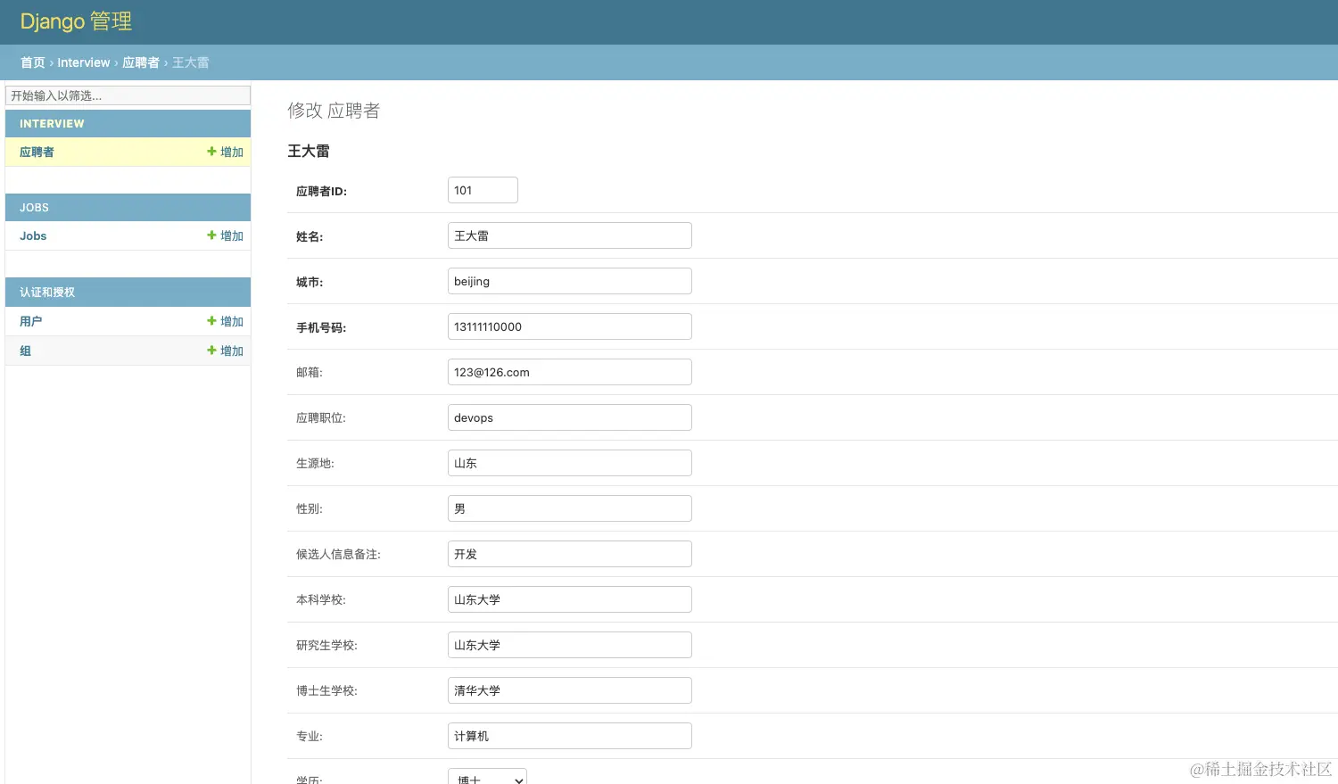The height and width of the screenshot is (784, 1338).
Task: Click the green plus icon beside 用户
Action: coord(212,321)
